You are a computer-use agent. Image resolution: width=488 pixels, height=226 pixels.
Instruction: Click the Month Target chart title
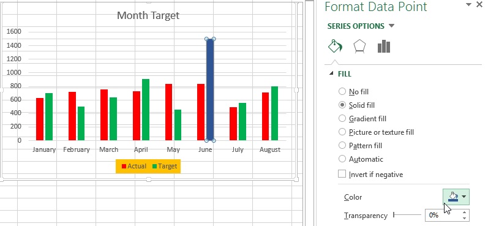pyautogui.click(x=148, y=15)
